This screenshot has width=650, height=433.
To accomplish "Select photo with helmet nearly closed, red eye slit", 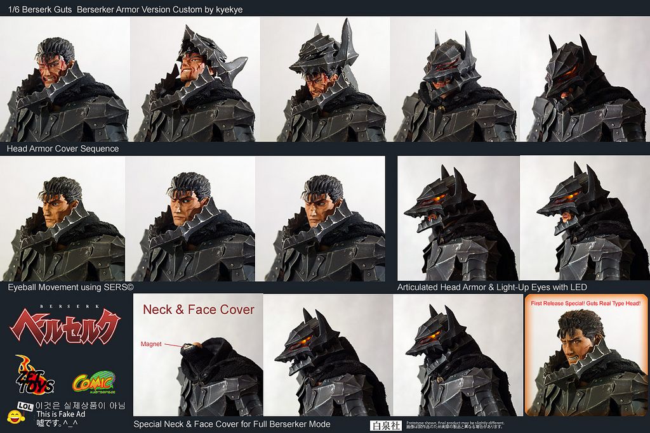I will click(x=455, y=79).
